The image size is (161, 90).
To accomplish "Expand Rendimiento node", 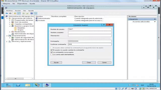I will tap(10, 32).
